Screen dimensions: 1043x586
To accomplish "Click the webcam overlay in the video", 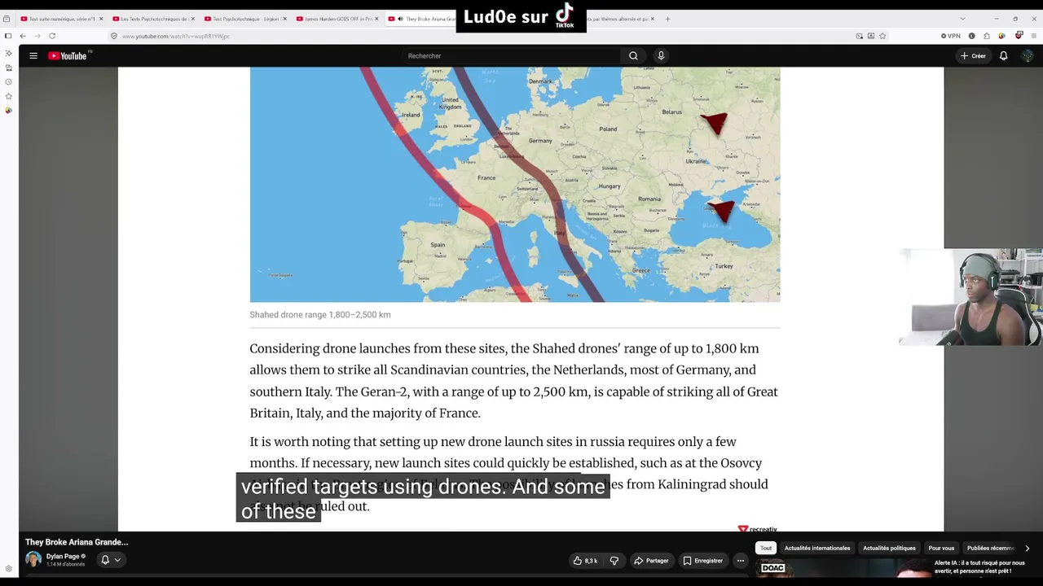I will click(970, 297).
